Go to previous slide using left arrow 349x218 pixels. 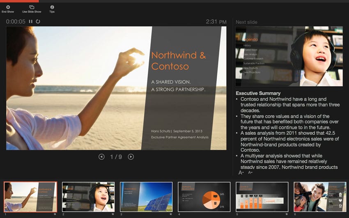click(101, 157)
